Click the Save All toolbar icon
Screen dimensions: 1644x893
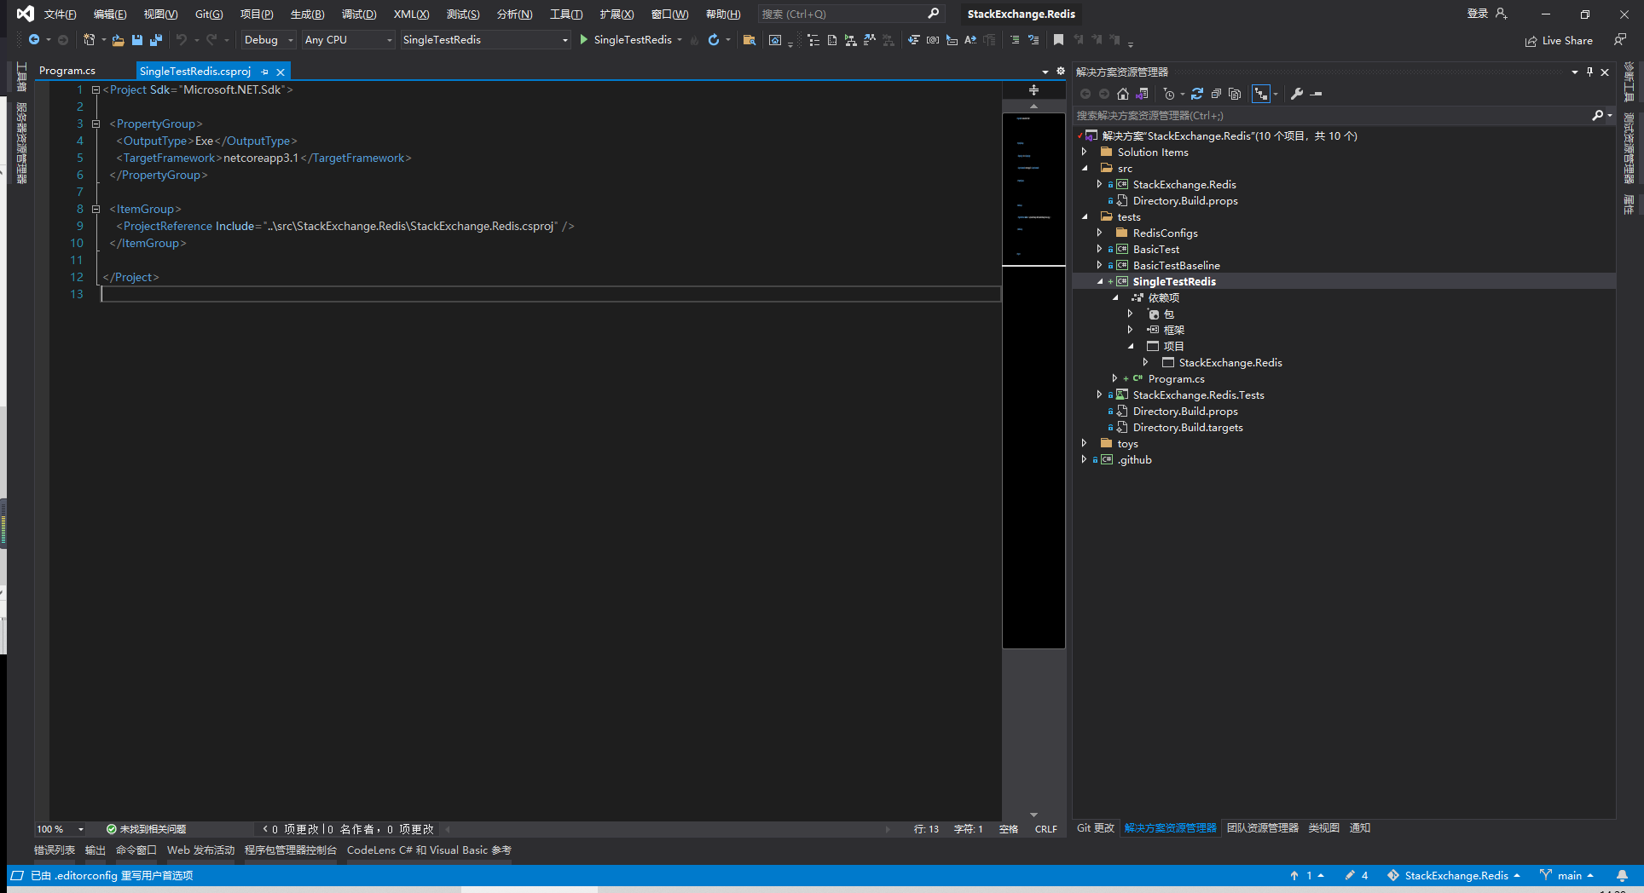(x=155, y=39)
